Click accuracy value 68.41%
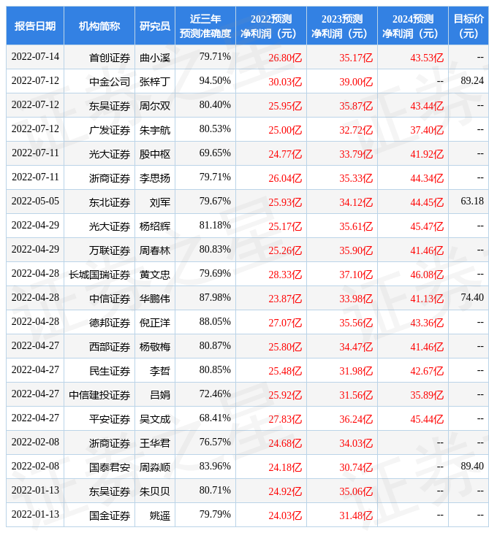489x533 pixels. tap(215, 418)
